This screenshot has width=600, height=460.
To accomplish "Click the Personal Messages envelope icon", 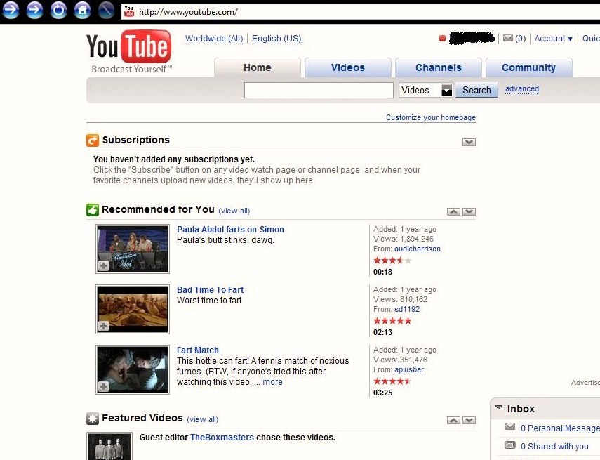I will (x=509, y=427).
